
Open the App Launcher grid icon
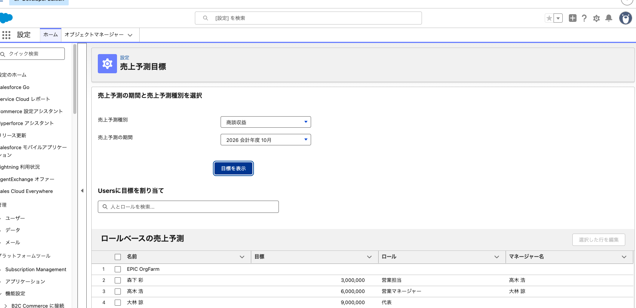pos(6,35)
